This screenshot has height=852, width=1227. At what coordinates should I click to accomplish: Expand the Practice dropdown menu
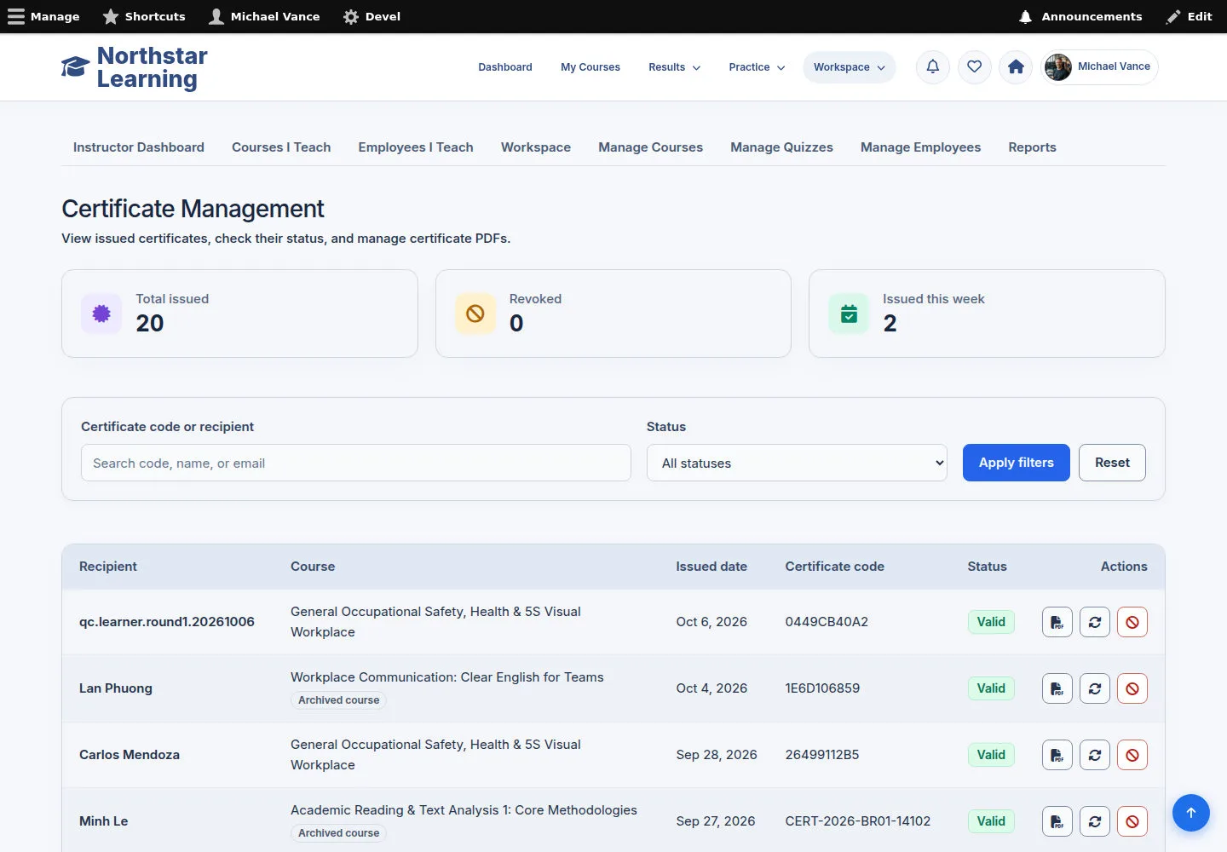click(x=757, y=67)
